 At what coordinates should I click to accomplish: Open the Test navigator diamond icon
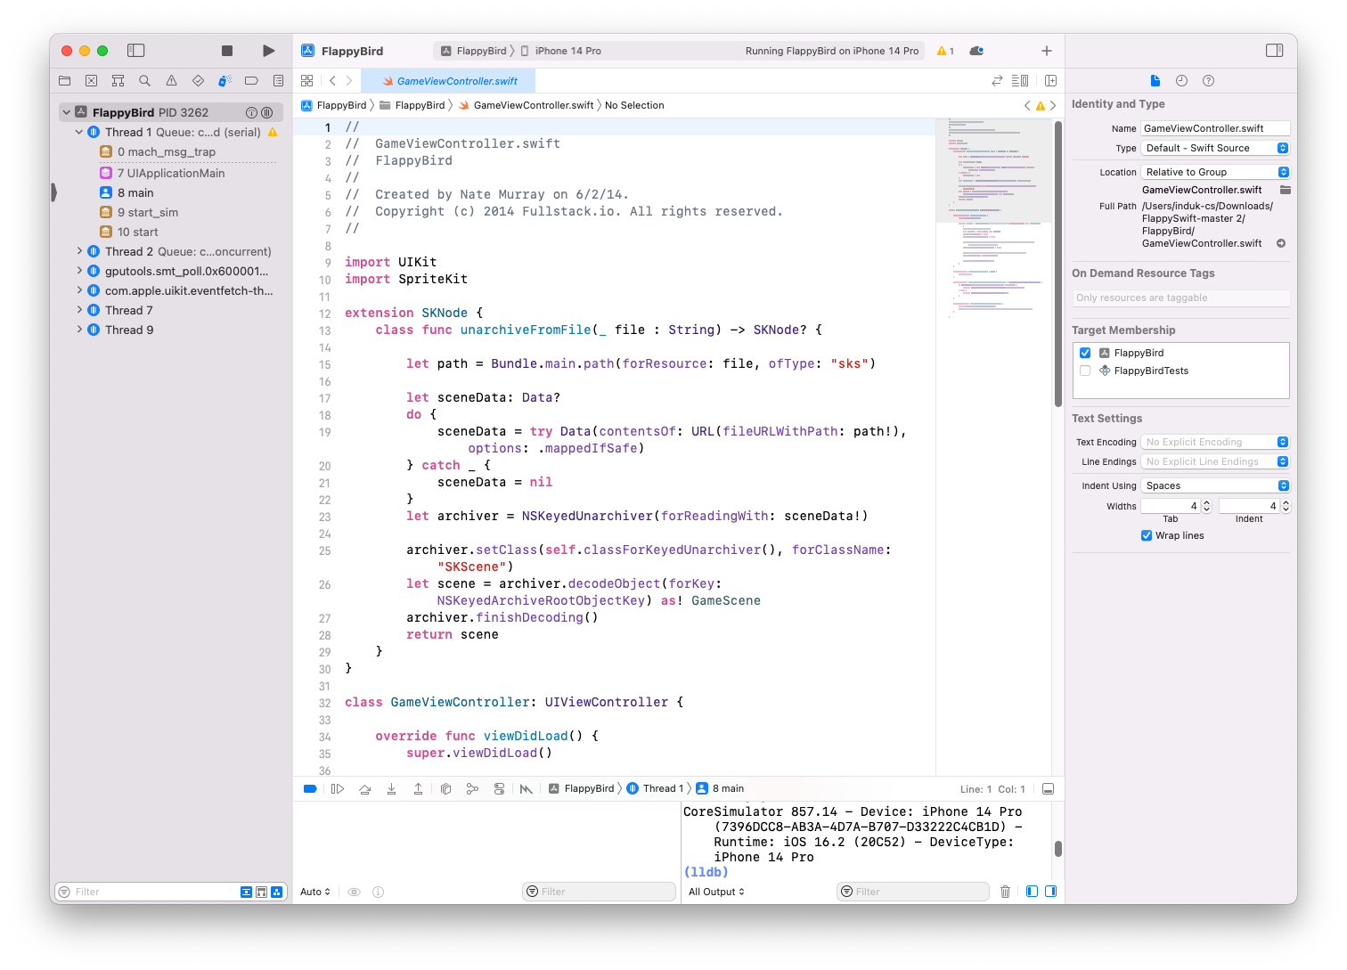pyautogui.click(x=198, y=80)
